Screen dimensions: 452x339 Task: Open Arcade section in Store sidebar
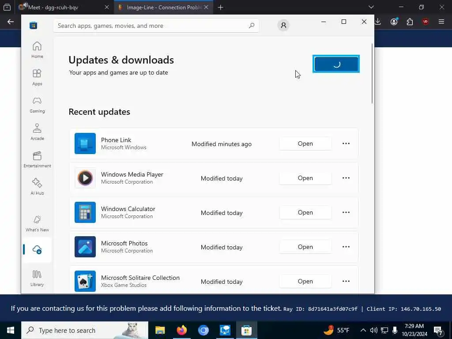37,132
